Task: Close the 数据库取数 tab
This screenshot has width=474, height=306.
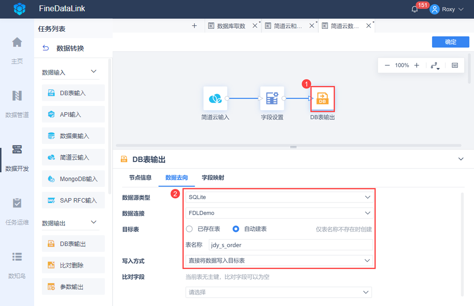Action: coord(255,26)
